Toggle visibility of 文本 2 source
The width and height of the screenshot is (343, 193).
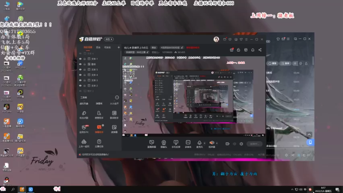(80, 85)
